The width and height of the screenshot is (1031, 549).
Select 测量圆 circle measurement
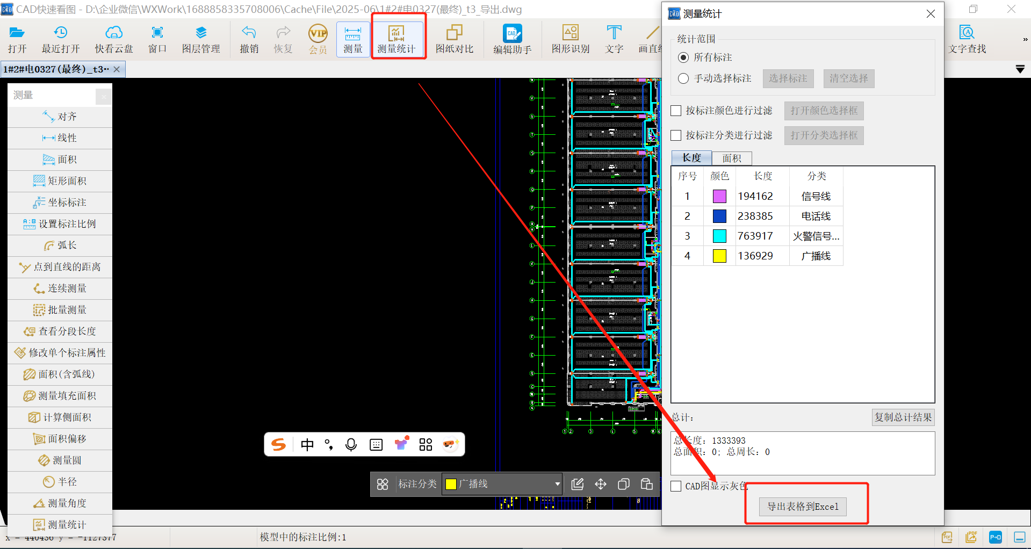click(60, 460)
